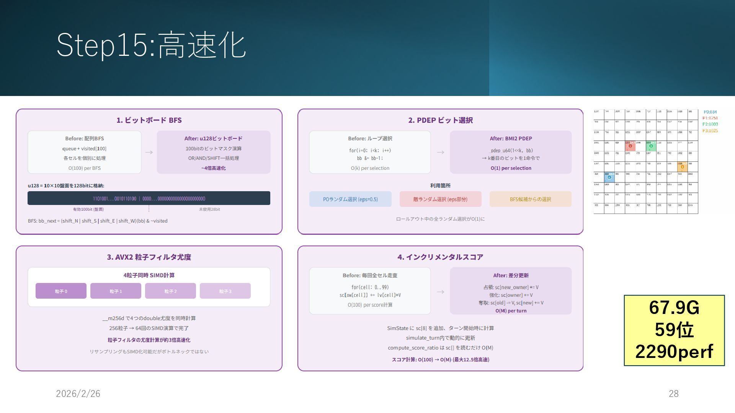
Task: Click the slide number 28
Action: click(x=673, y=393)
